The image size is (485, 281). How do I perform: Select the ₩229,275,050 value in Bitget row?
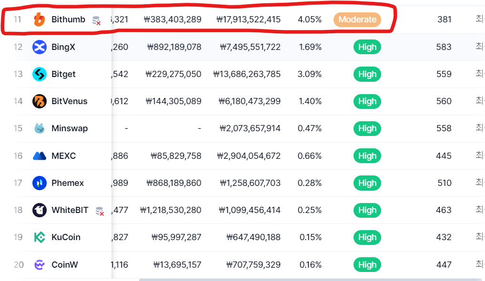[173, 74]
